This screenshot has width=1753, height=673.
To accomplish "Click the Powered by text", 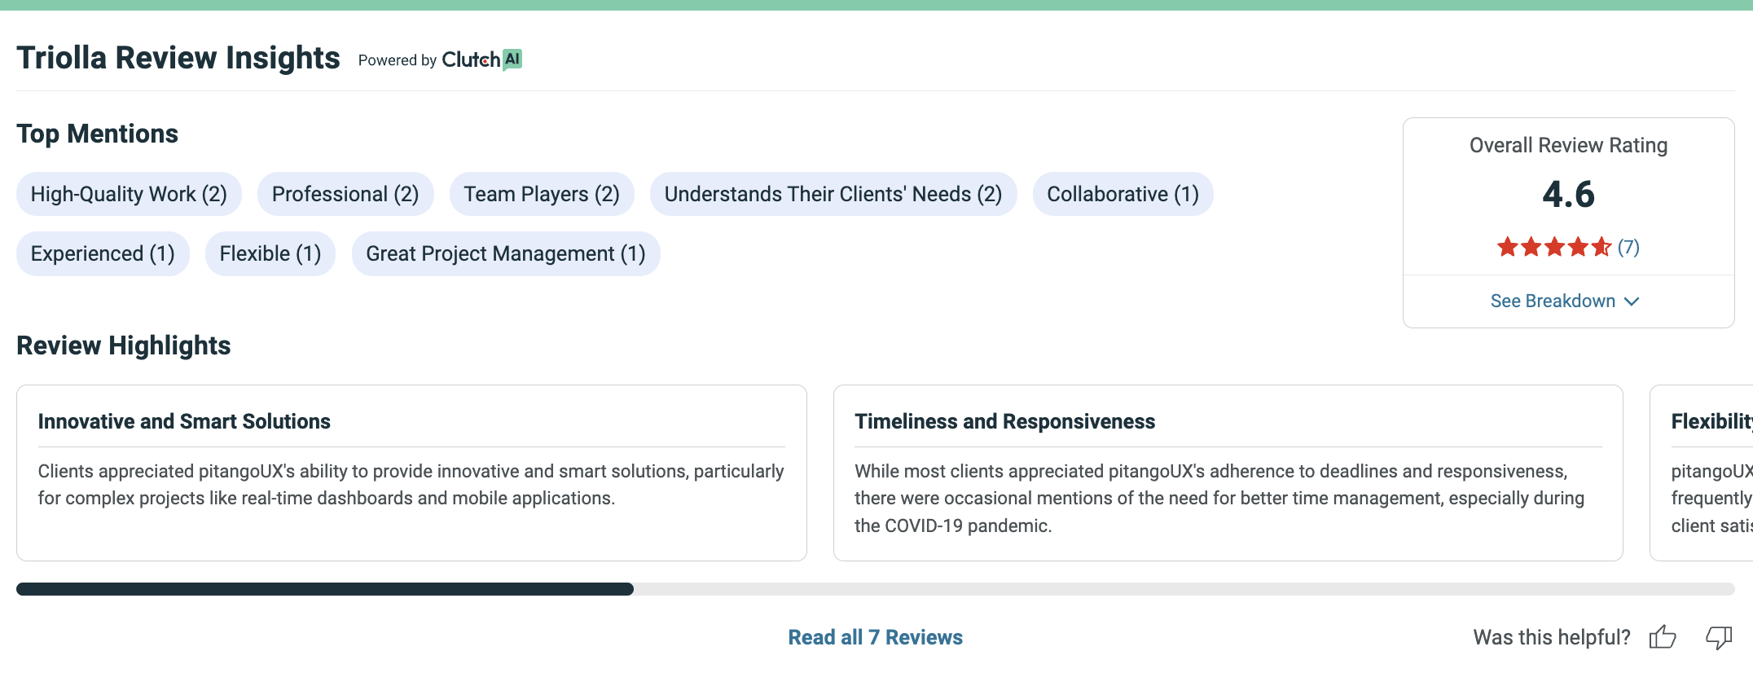I will (x=398, y=60).
